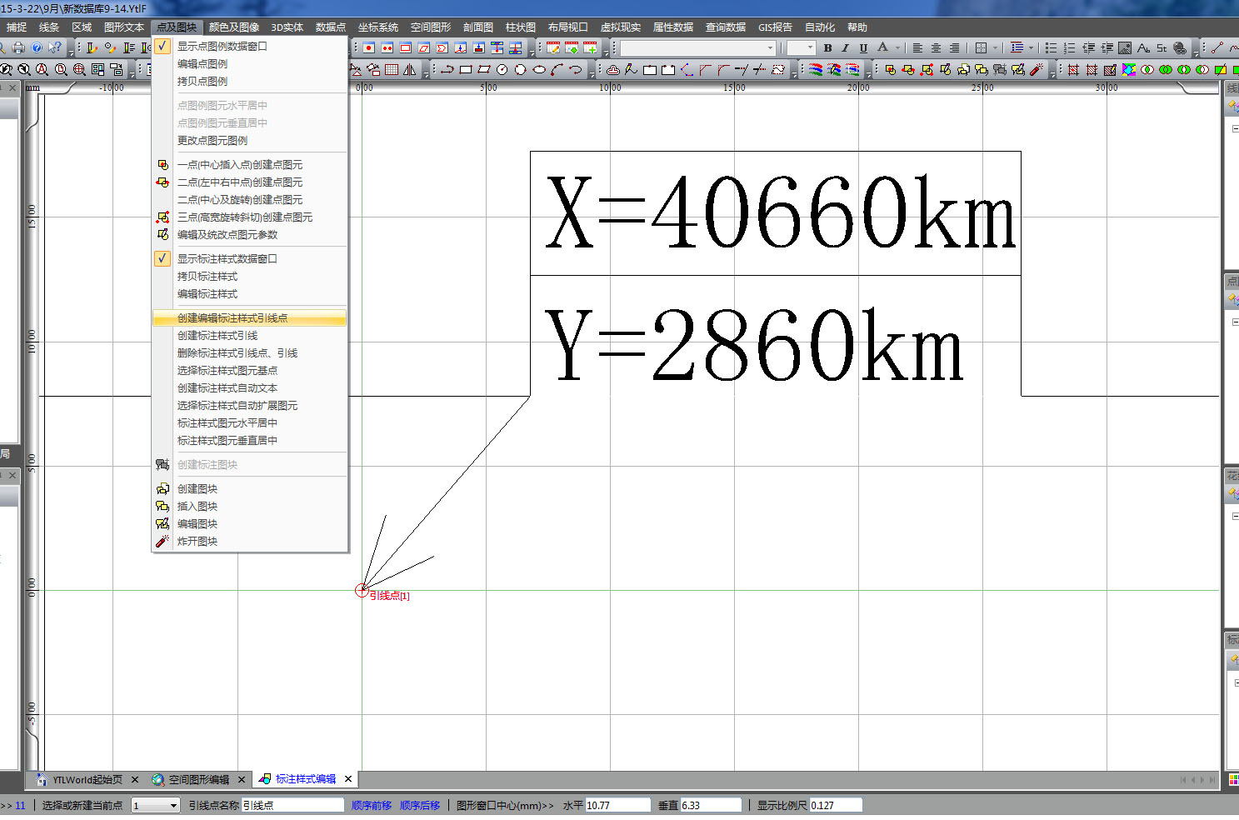The height and width of the screenshot is (820, 1239).
Task: Choose 拷贝标注样式 from the menu
Action: tap(249, 277)
